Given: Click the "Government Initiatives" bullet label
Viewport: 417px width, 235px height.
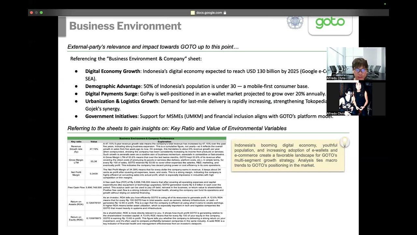Looking at the screenshot, I should pyautogui.click(x=111, y=116).
